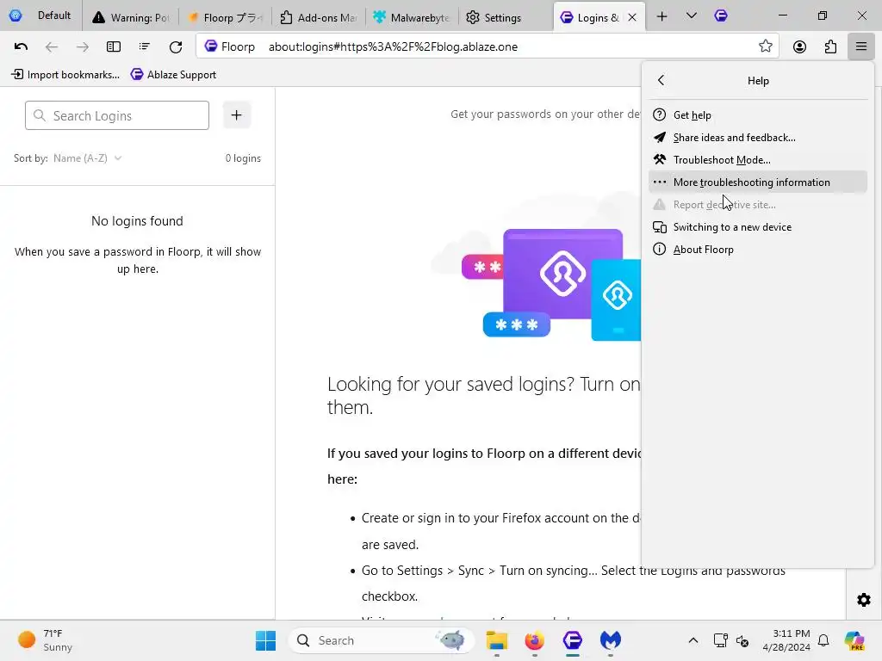Switch to Floorp in the taskbar
The height and width of the screenshot is (661, 882).
coord(573,640)
